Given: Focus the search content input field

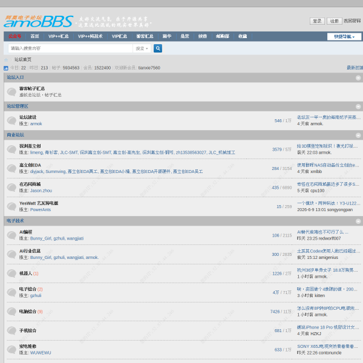Looking at the screenshot, I should [70, 48].
